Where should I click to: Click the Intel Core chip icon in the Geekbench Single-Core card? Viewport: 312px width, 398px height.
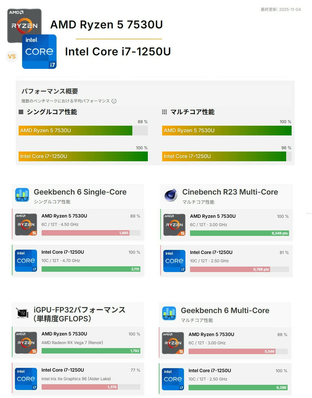26,261
